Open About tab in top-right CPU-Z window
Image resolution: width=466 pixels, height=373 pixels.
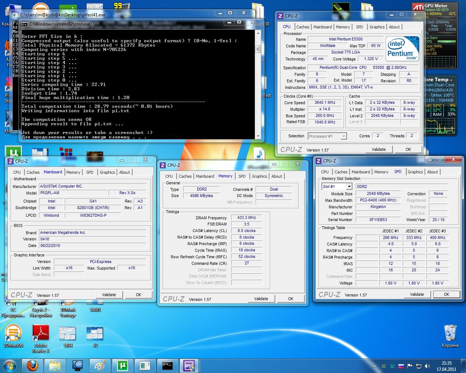pos(394,27)
